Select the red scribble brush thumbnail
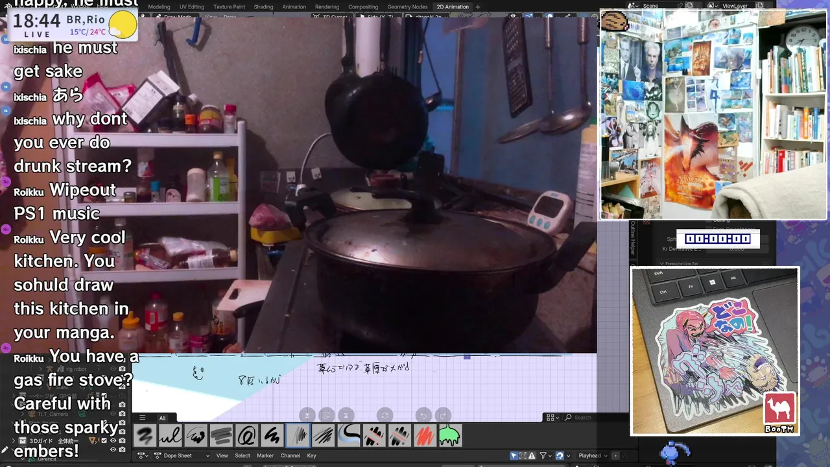 (425, 435)
